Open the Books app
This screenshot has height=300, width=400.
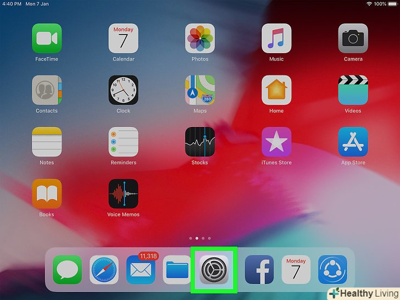click(47, 193)
